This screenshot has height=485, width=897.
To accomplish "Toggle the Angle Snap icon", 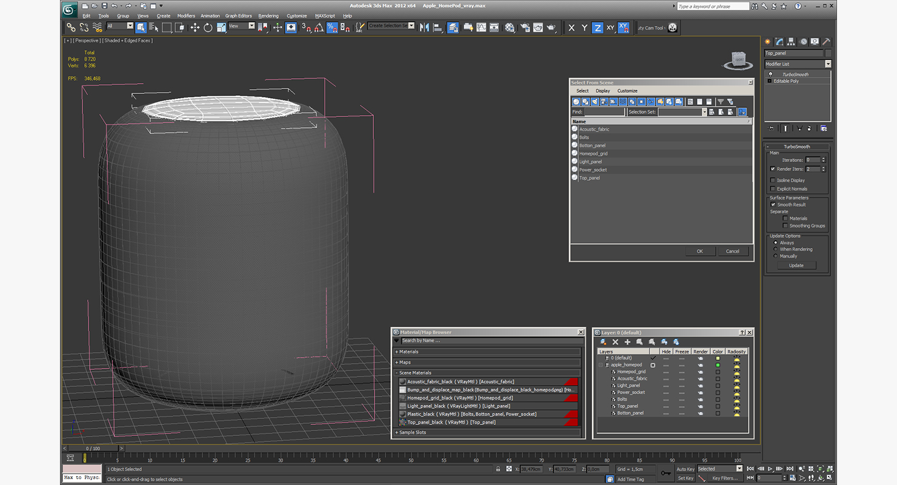I will [x=319, y=27].
